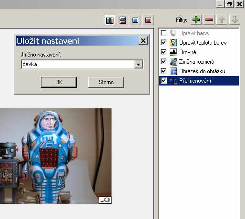Select the side-by-side split preview icon
This screenshot has height=219, width=245.
click(110, 20)
